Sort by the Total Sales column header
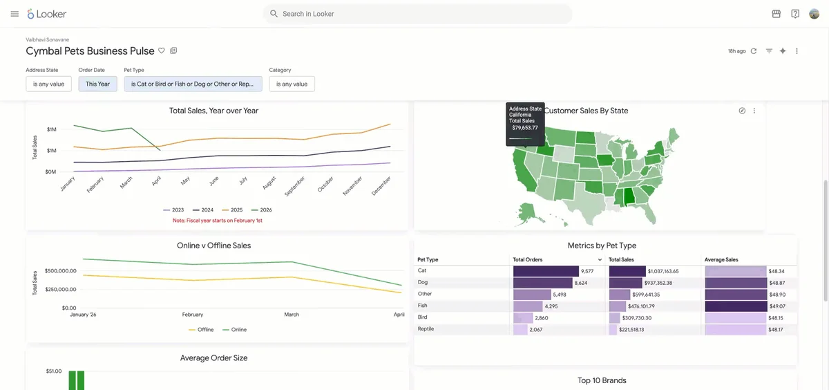 (x=621, y=260)
